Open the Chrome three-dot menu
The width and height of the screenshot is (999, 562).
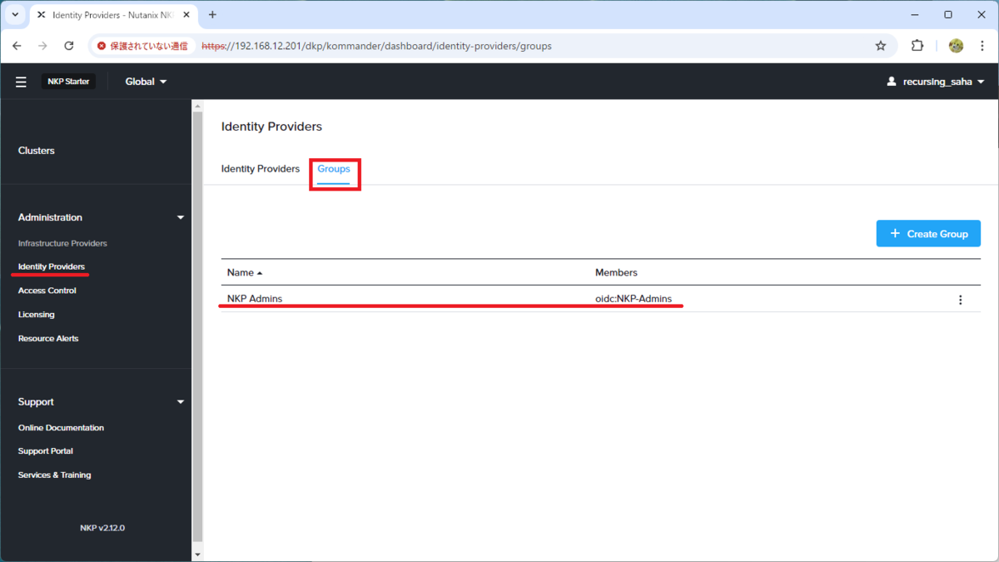pyautogui.click(x=982, y=46)
